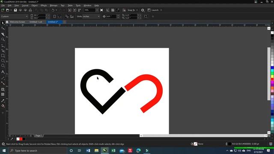Click the horizontal scrollbar
274x154 pixels.
click(x=204, y=136)
